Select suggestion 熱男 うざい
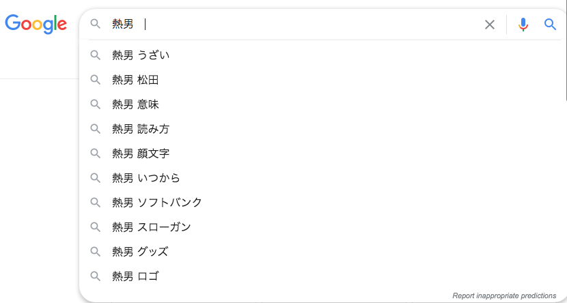567x303 pixels. 141,55
